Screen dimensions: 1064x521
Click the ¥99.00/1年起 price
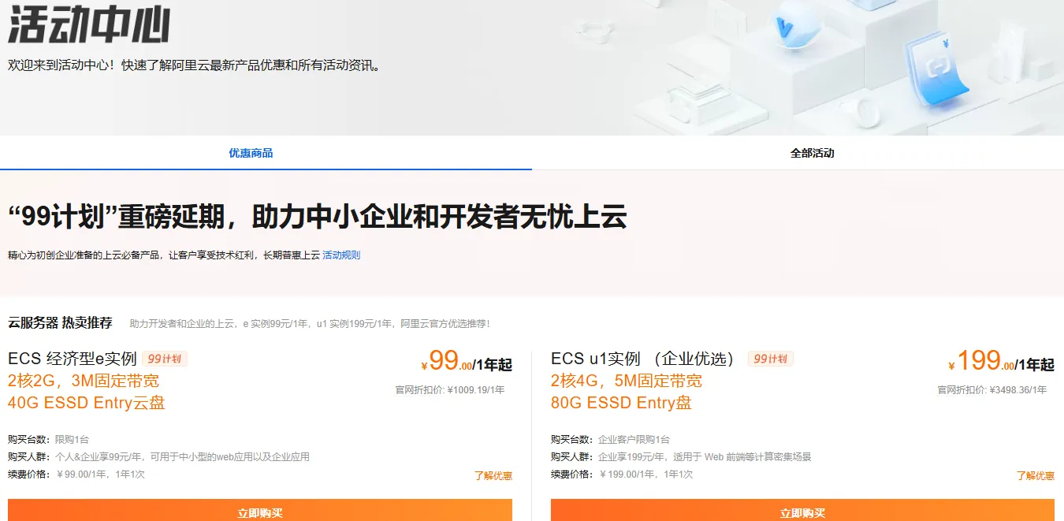467,362
